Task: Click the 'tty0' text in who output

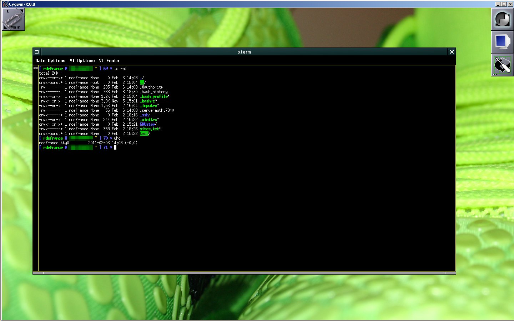Action: tap(65, 143)
